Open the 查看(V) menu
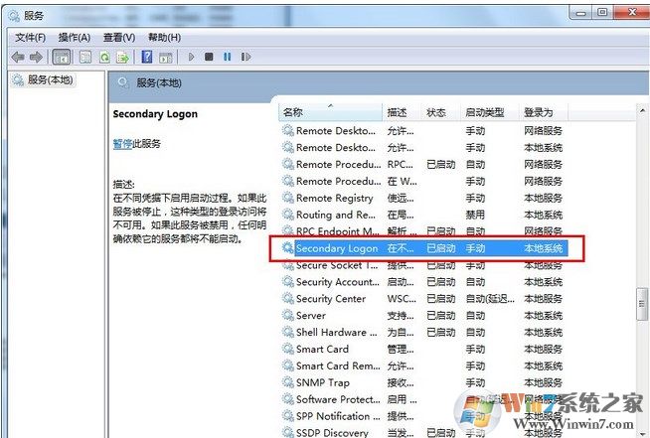 (x=119, y=38)
